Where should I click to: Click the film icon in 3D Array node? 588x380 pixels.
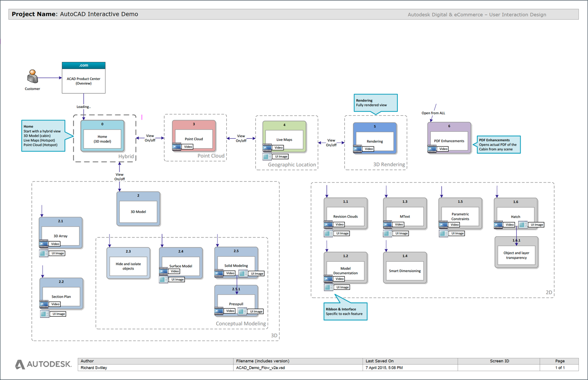(43, 244)
